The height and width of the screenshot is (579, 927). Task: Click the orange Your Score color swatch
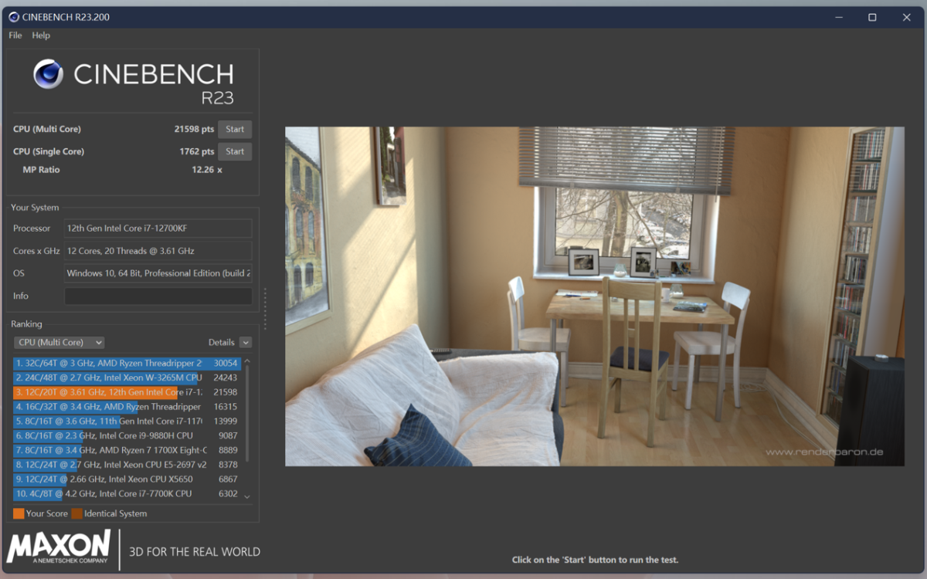pyautogui.click(x=19, y=514)
